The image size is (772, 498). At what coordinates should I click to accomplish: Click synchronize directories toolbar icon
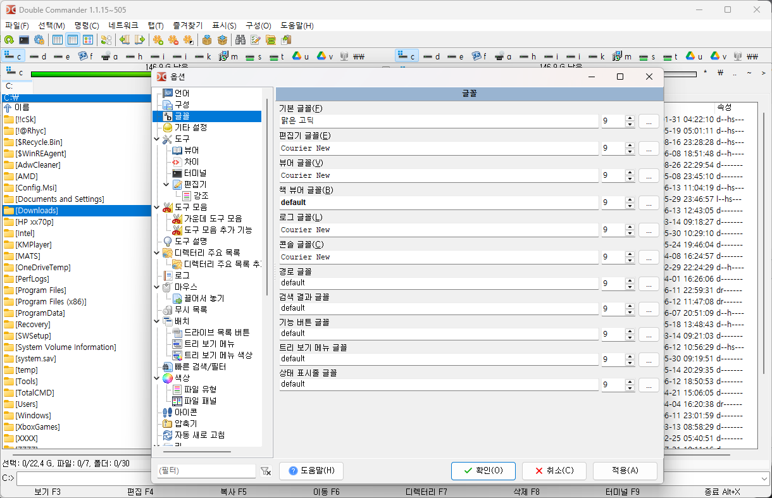(x=271, y=40)
